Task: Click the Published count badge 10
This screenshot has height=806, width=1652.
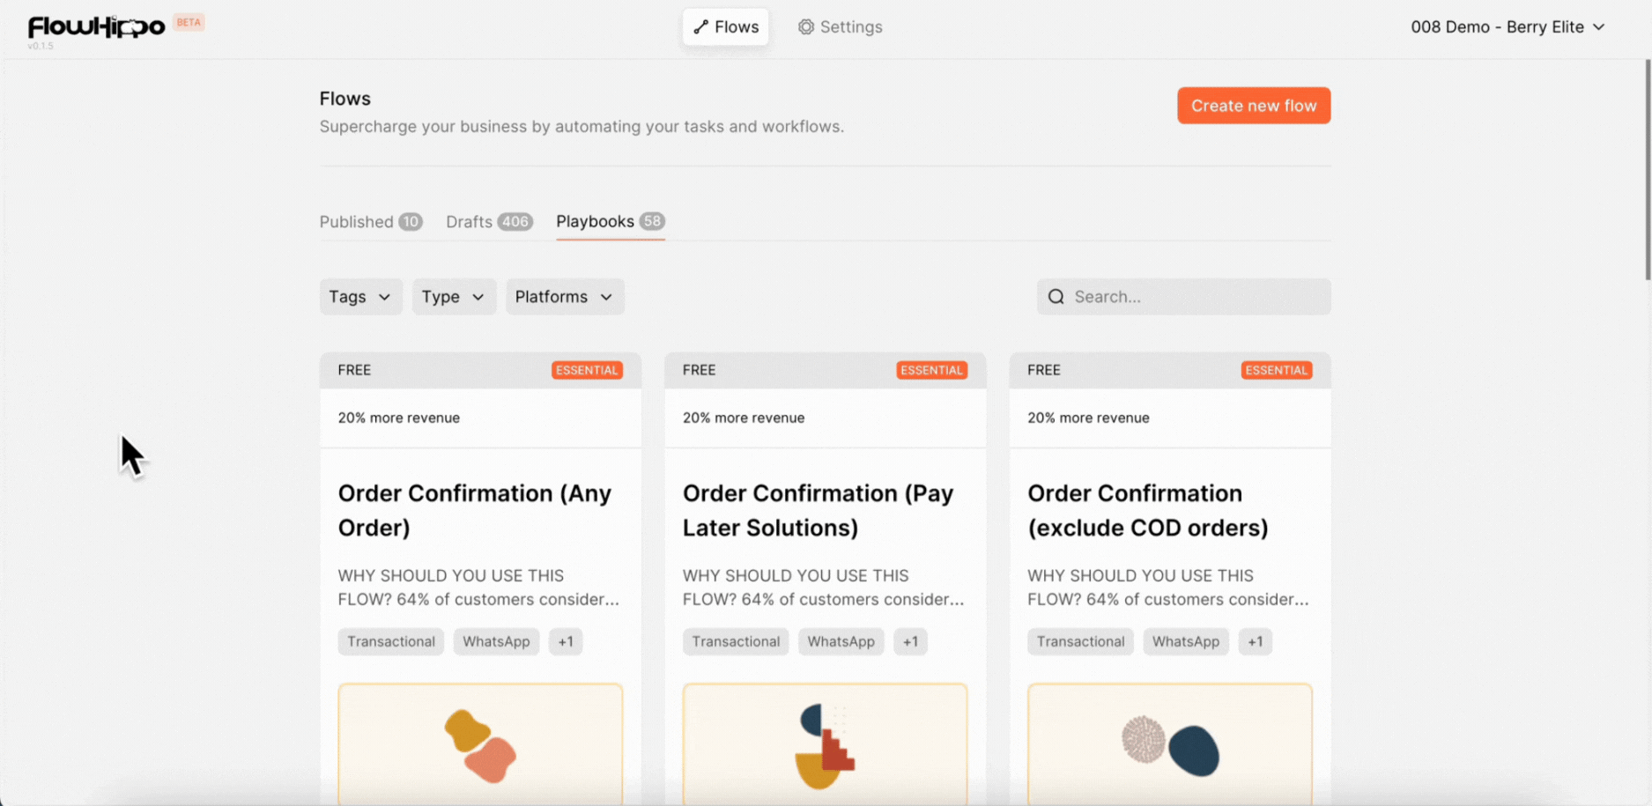Action: pos(411,222)
